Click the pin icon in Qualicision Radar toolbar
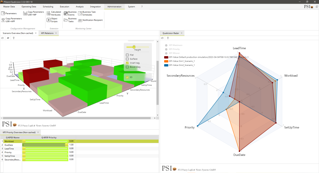Screen dimensions: 319x173 coord(168,38)
